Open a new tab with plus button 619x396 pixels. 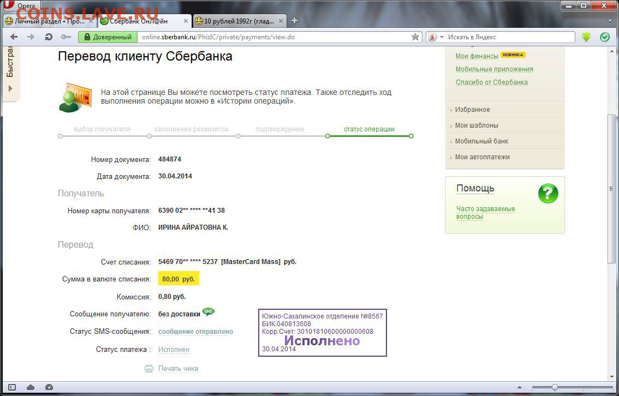294,21
